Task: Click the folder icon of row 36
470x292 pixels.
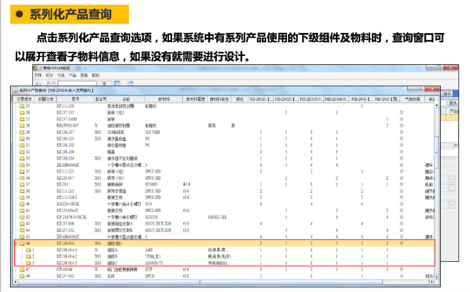Action: coord(22,178)
